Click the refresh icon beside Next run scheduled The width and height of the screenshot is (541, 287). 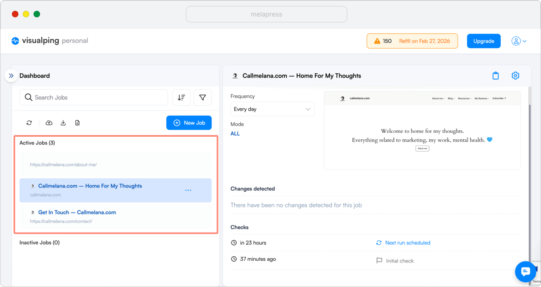point(379,243)
